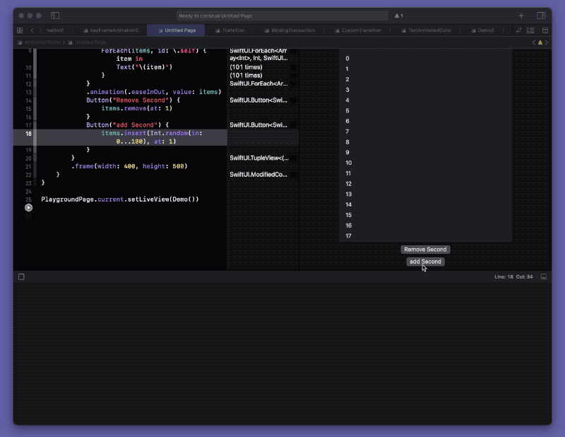Toggle editor layout with the top-right panes icon
This screenshot has width=565, height=437.
click(x=540, y=16)
